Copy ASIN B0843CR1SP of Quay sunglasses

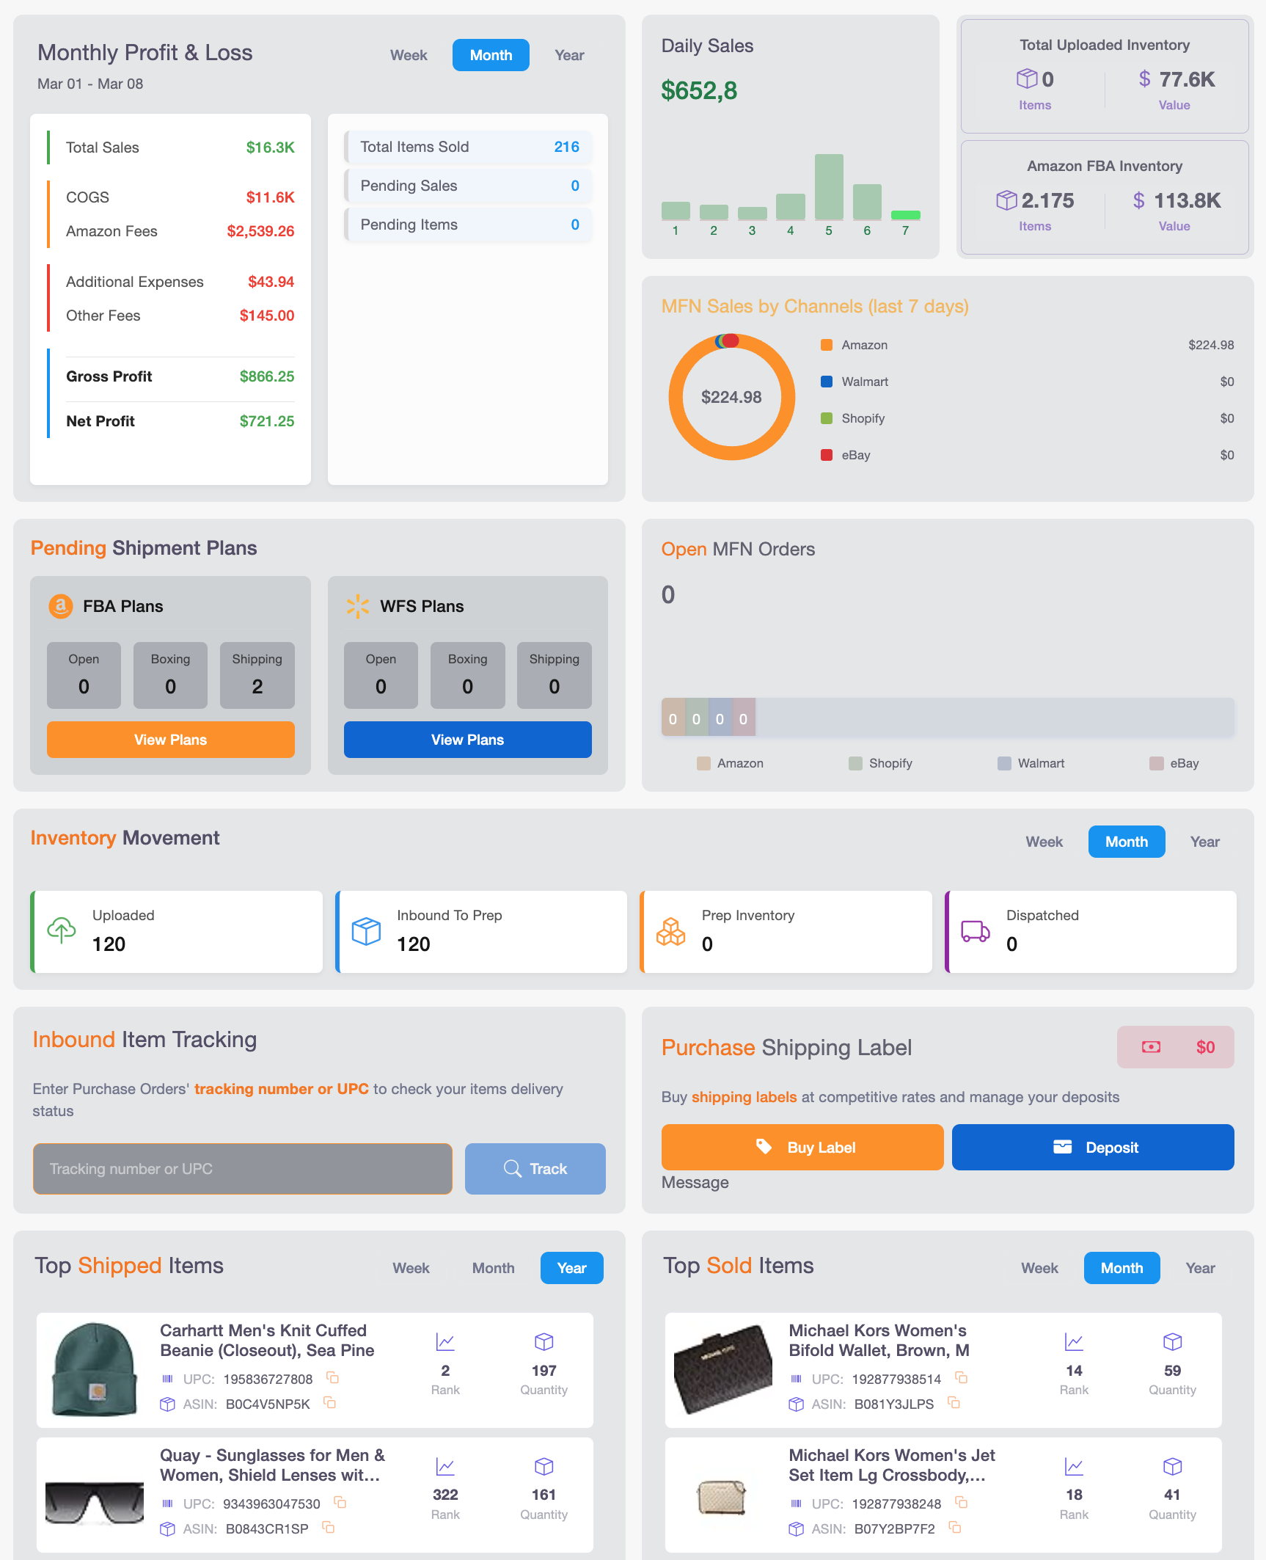[329, 1527]
